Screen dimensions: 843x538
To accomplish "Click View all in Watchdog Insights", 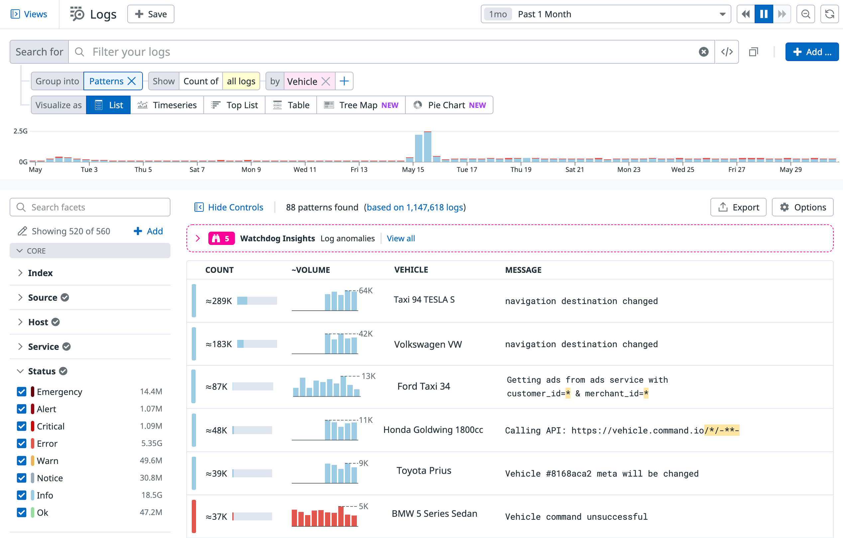I will 400,238.
